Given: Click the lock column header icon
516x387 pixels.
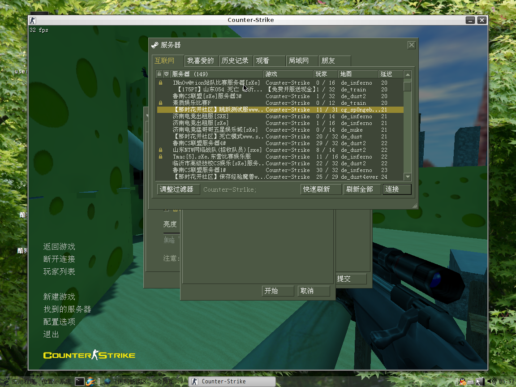Looking at the screenshot, I should click(x=159, y=74).
